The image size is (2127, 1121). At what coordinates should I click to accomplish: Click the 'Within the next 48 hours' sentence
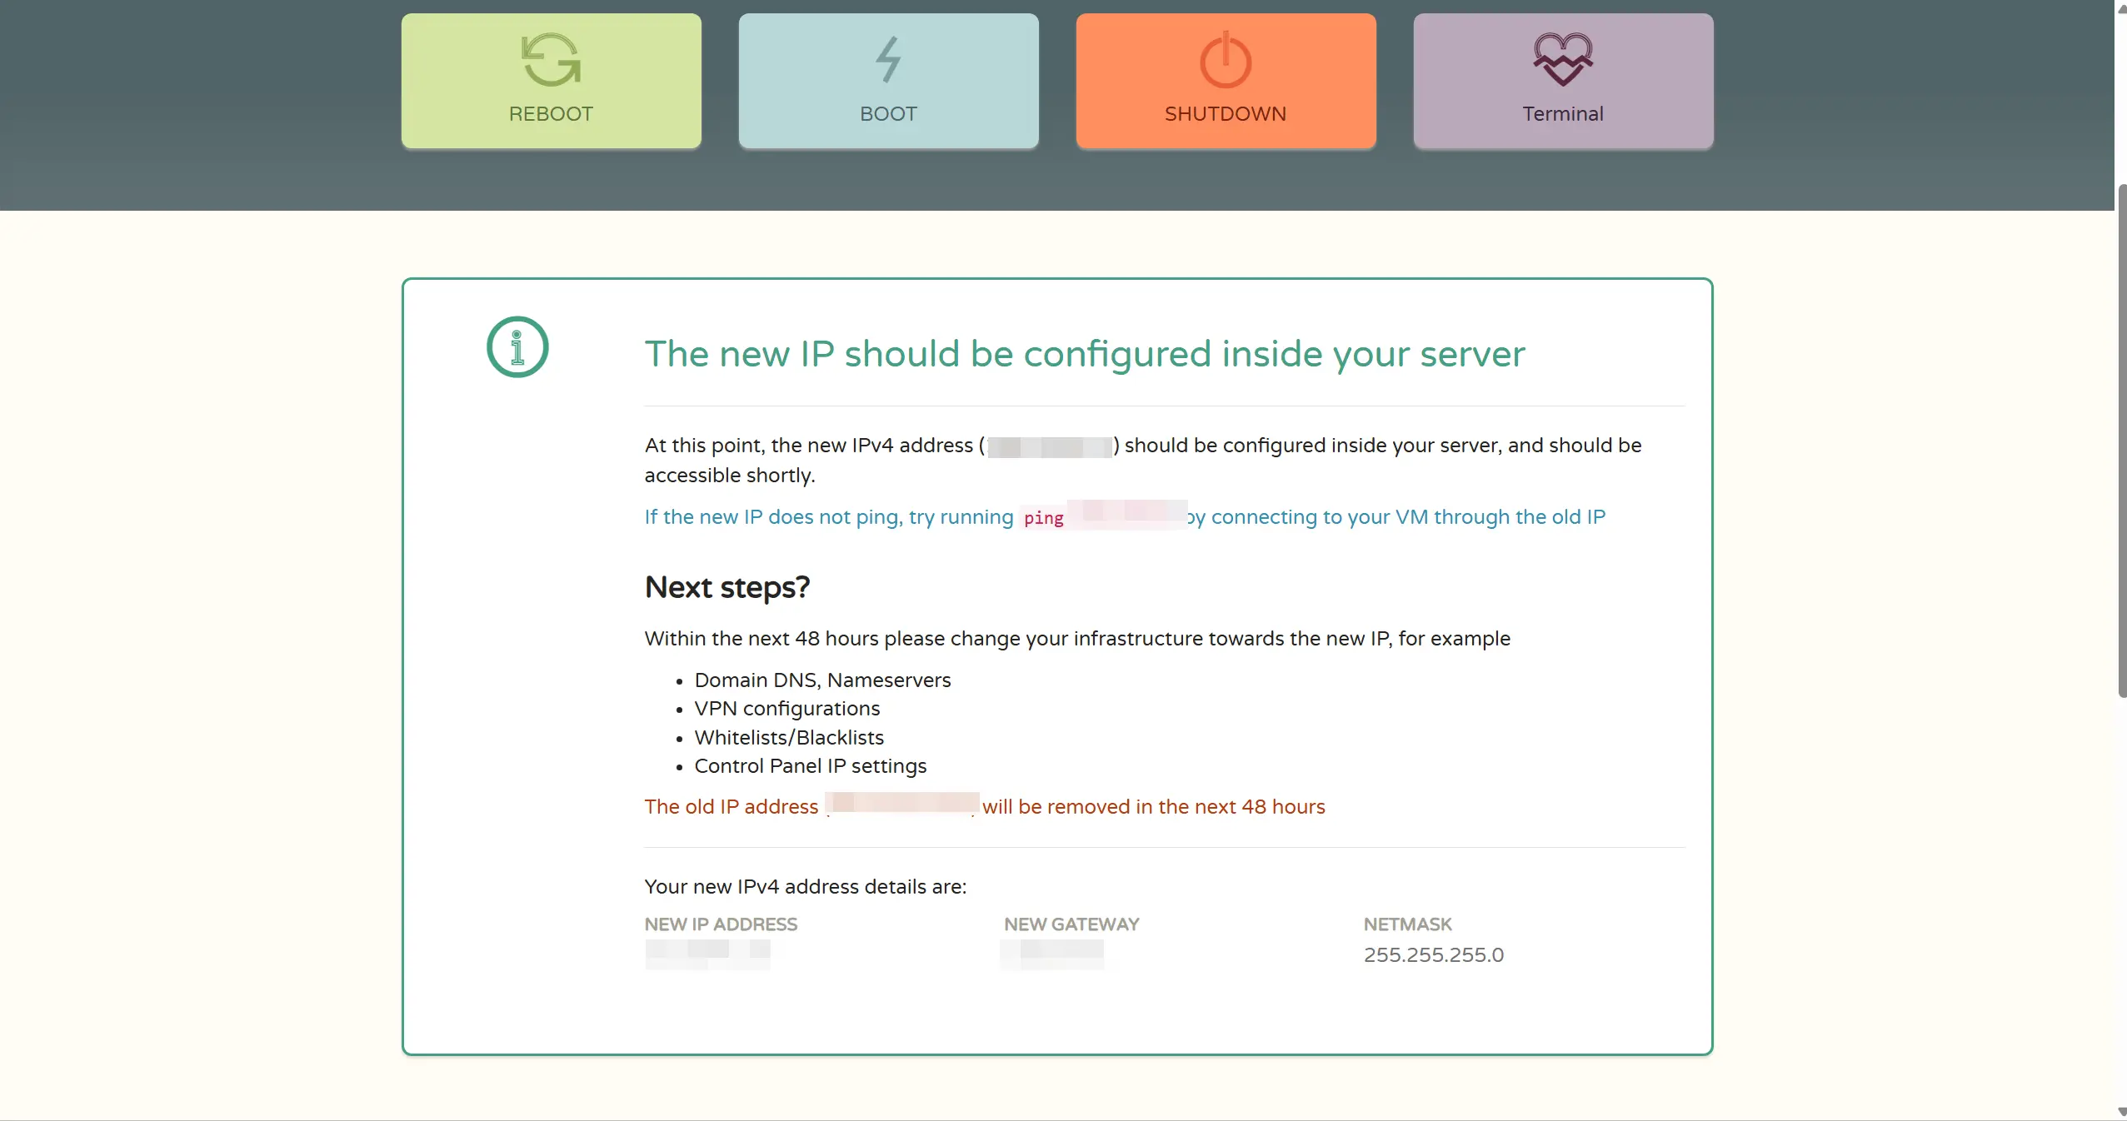[1077, 639]
